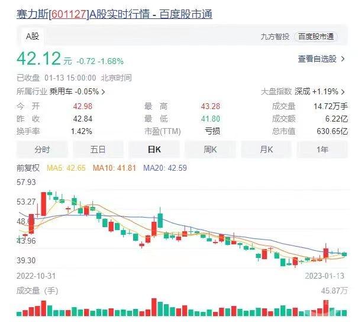This screenshot has height=322, width=358.
Task: Click the last candlestick on the chart
Action: 344,254
